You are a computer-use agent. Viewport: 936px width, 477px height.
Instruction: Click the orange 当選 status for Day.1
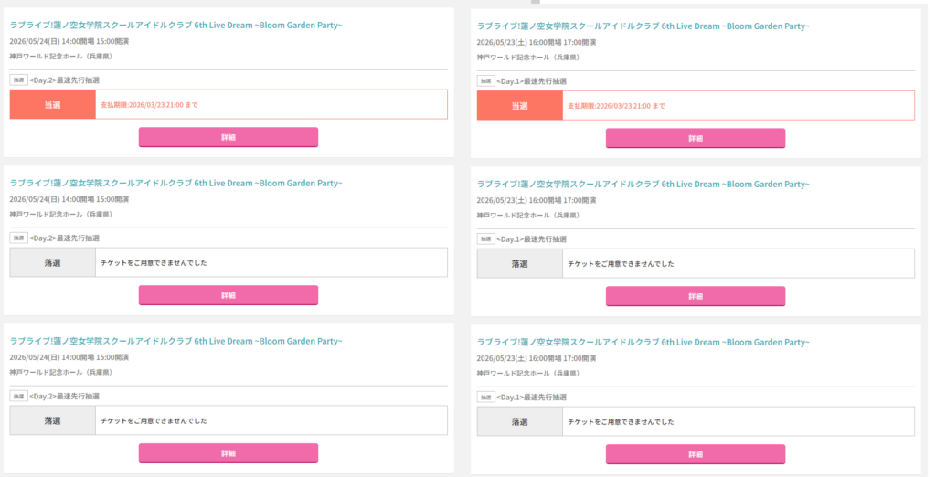(x=519, y=106)
